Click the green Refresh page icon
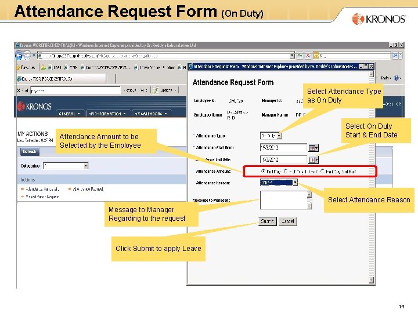 pos(300,56)
